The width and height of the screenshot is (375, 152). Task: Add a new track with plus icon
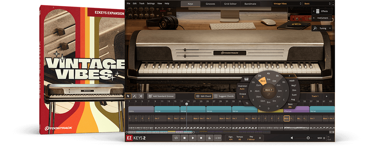click(327, 96)
